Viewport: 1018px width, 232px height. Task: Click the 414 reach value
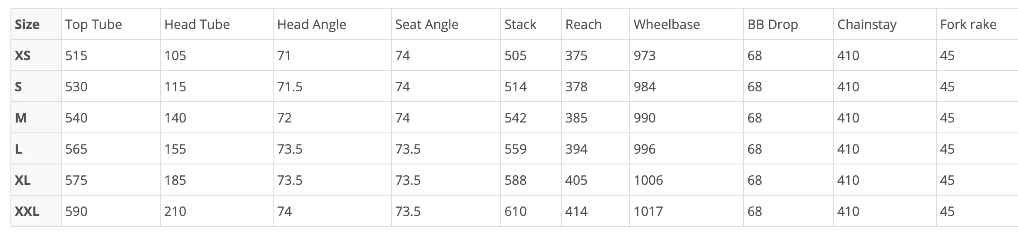pos(576,212)
